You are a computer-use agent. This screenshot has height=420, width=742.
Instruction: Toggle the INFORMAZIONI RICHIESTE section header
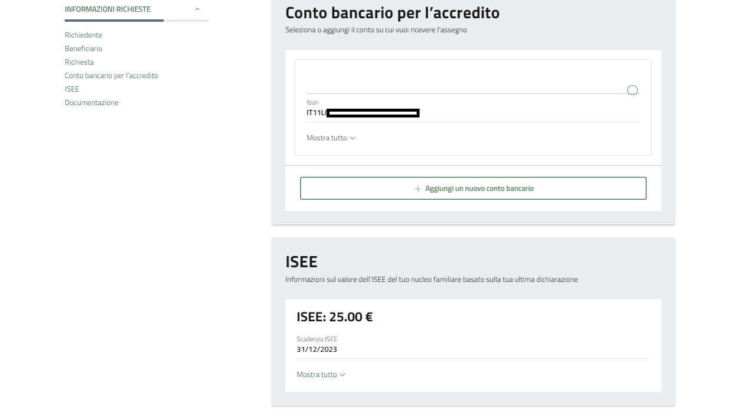point(108,9)
